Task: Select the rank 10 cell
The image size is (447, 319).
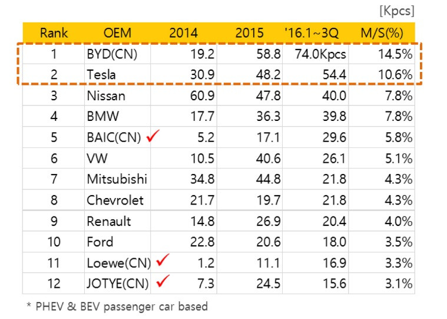Action: (x=54, y=242)
